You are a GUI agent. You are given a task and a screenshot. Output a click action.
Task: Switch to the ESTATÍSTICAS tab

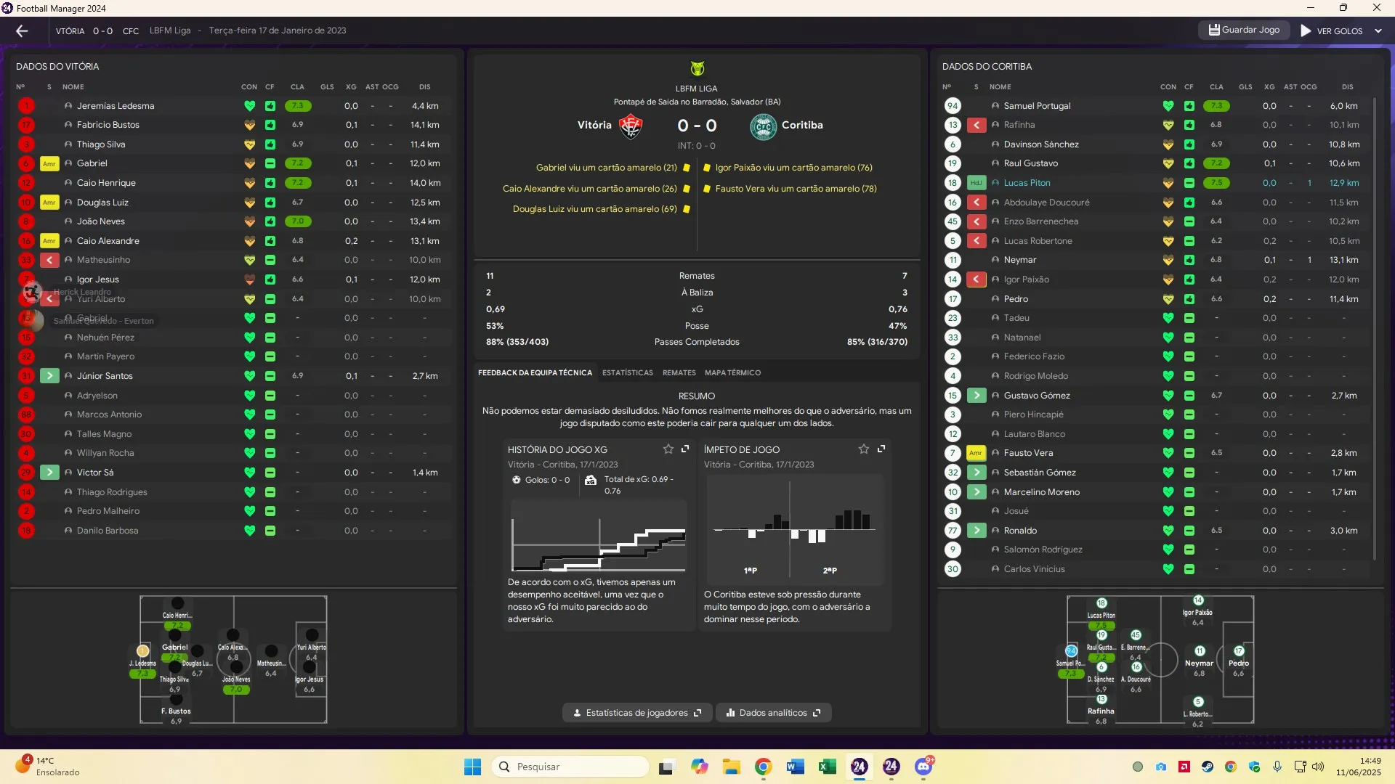[627, 372]
